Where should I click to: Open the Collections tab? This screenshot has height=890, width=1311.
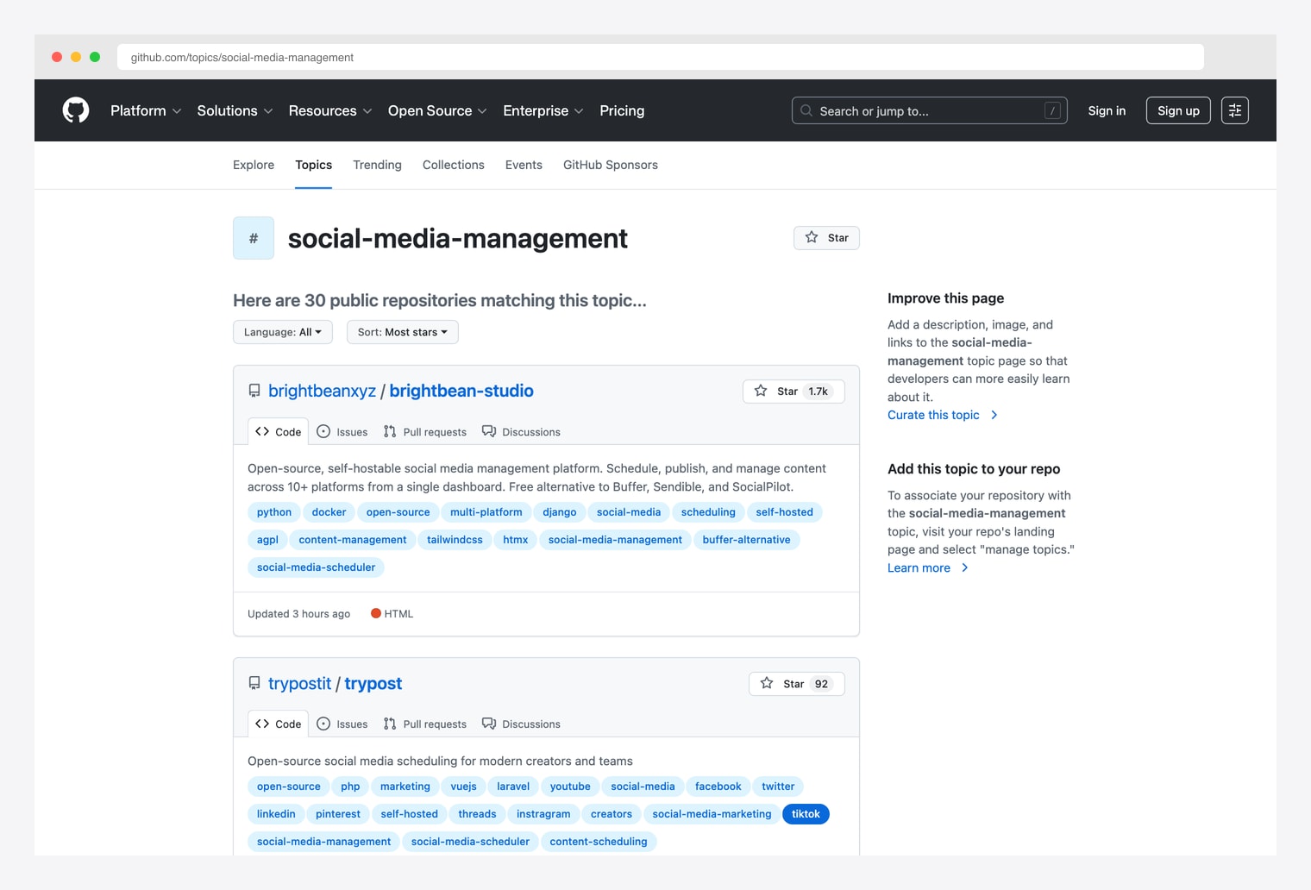[x=454, y=165]
